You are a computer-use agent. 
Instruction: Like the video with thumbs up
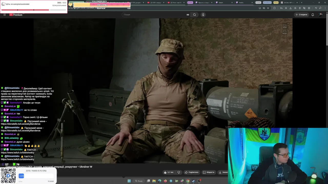coord(169,172)
